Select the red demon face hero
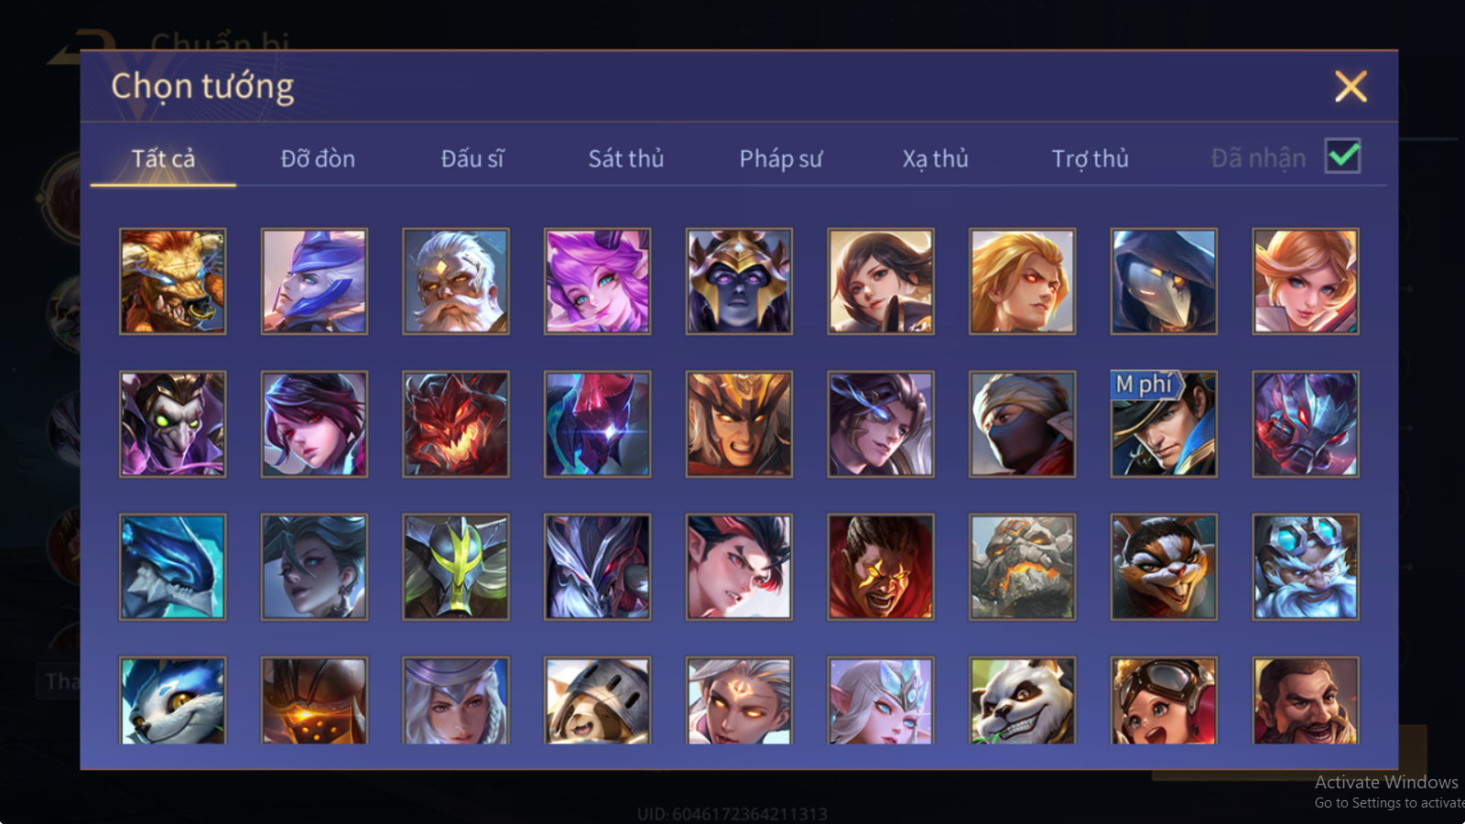Image resolution: width=1465 pixels, height=824 pixels. pyautogui.click(x=455, y=424)
